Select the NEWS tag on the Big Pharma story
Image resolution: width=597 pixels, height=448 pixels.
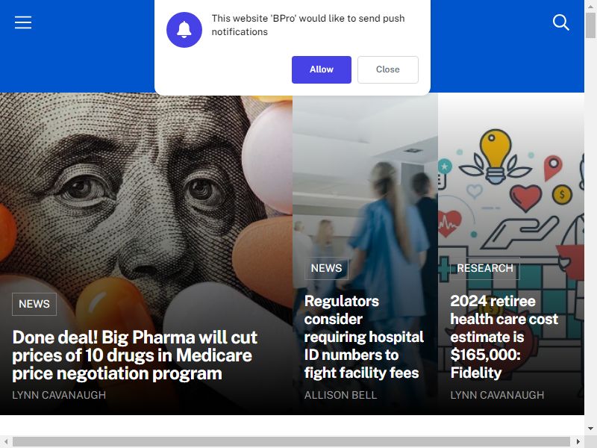click(34, 304)
